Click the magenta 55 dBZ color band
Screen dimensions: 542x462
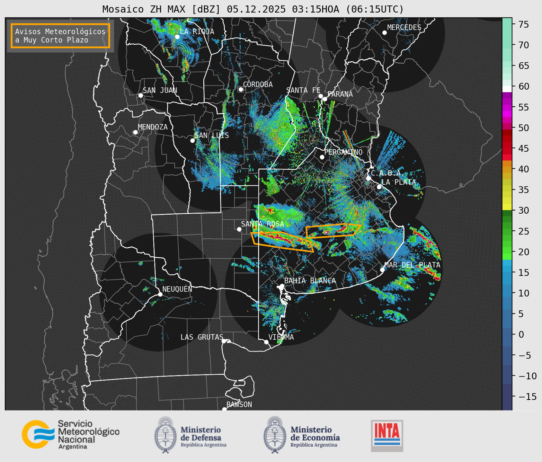pyautogui.click(x=507, y=107)
